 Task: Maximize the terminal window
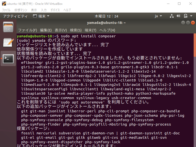coord(188,23)
